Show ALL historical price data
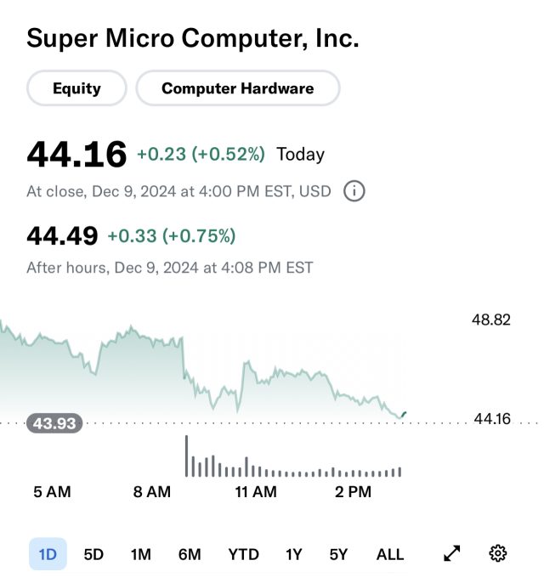 [390, 554]
